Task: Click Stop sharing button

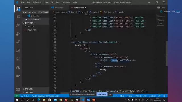Action: [x=102, y=94]
